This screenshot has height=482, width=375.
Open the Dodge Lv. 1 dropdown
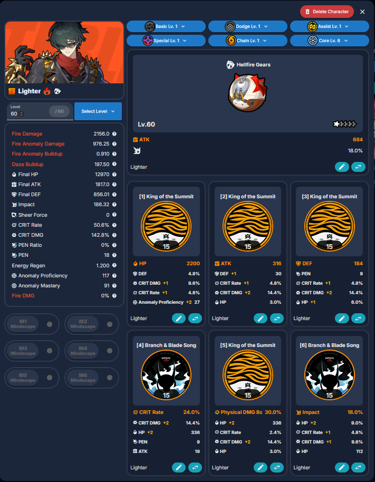[x=248, y=26]
